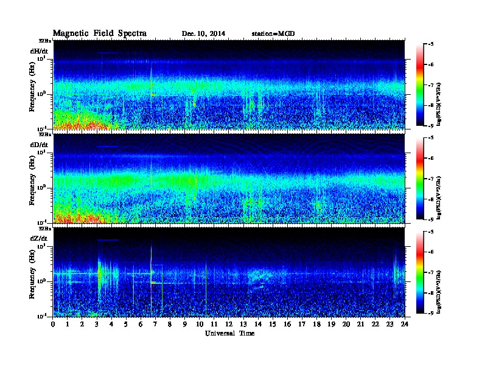
Task: Click the "Universal Time" axis title
Action: pyautogui.click(x=229, y=333)
